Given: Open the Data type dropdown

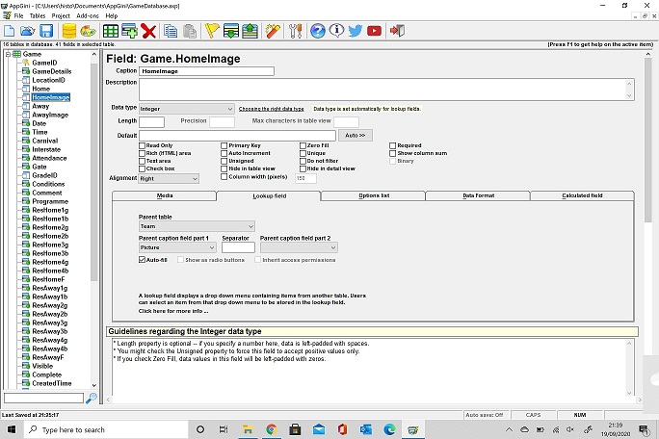Looking at the screenshot, I should click(x=186, y=109).
